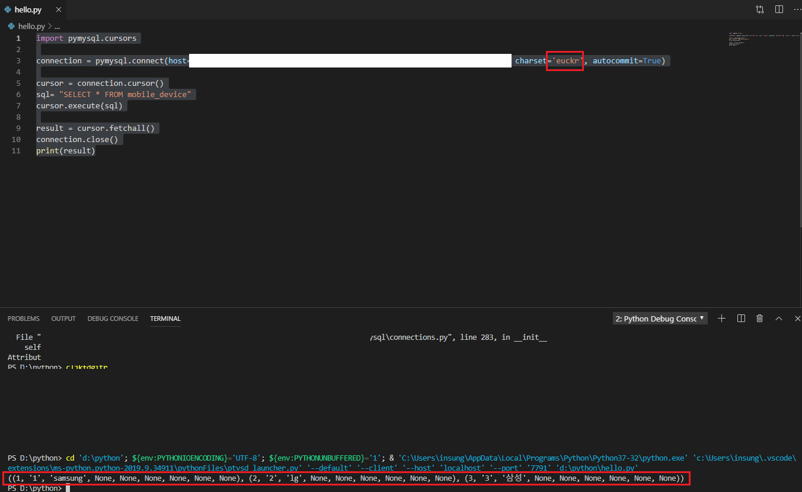802x492 pixels.
Task: Click connections.py line 283 traceback text
Action: 458,337
